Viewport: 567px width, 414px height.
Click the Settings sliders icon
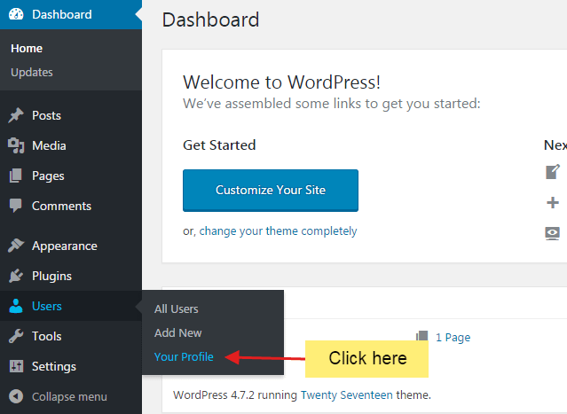(16, 366)
